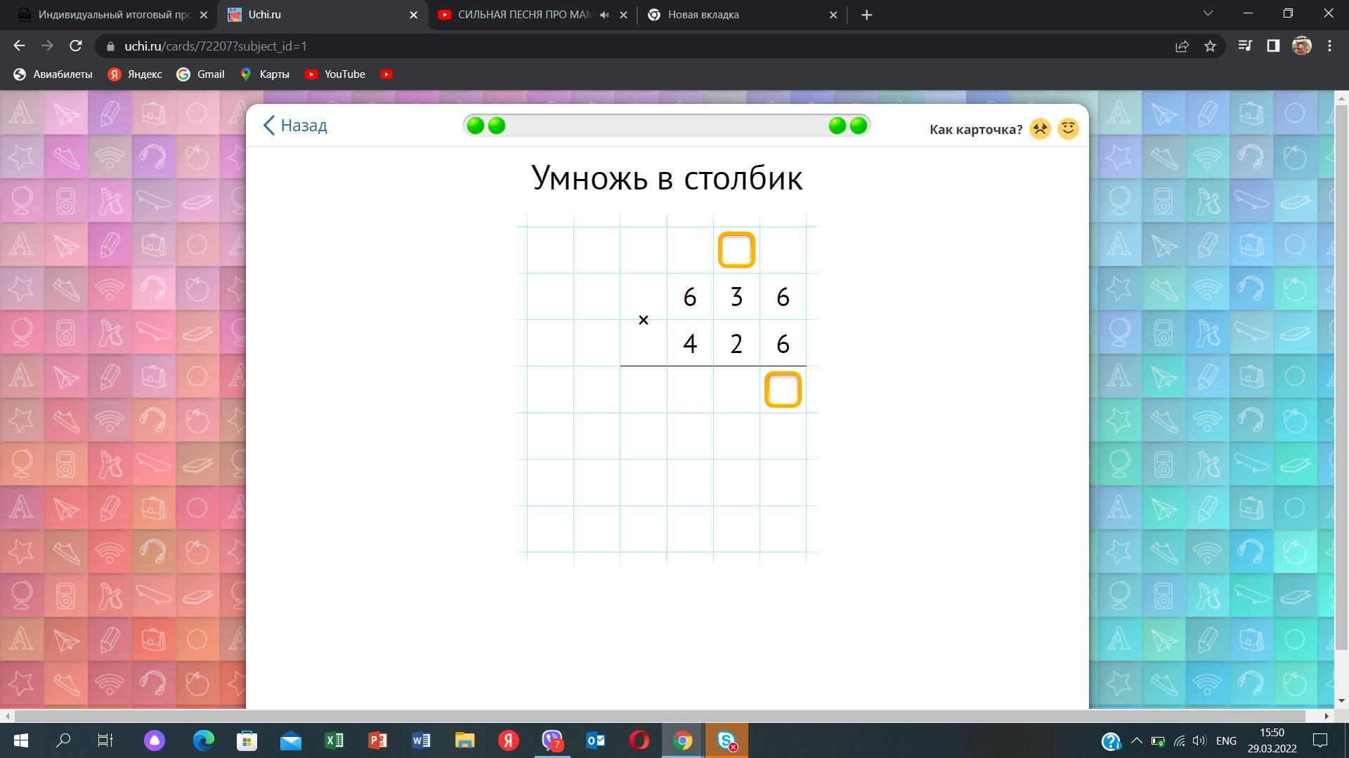Click the sad face rating emoji
The height and width of the screenshot is (758, 1349).
click(x=1040, y=129)
